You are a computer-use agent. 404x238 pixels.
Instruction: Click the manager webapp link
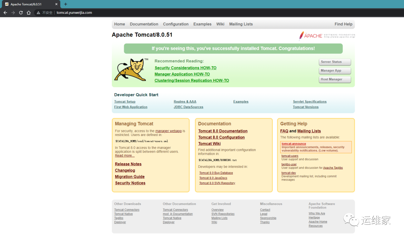(168, 131)
